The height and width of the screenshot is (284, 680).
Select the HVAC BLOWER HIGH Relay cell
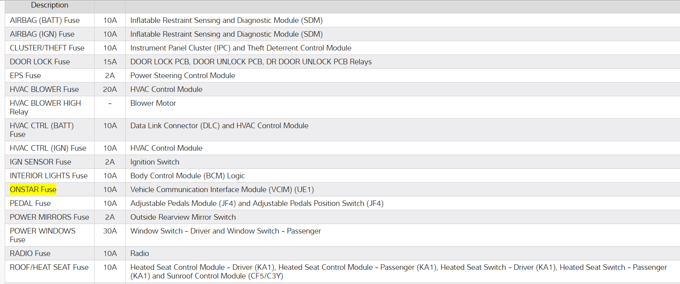click(45, 107)
